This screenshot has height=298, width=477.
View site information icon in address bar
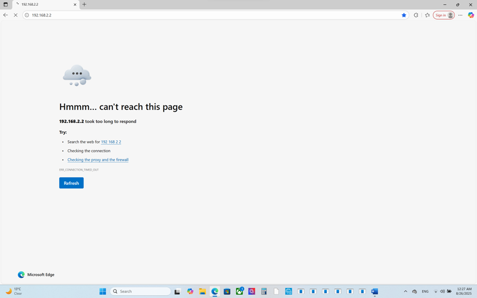click(27, 15)
